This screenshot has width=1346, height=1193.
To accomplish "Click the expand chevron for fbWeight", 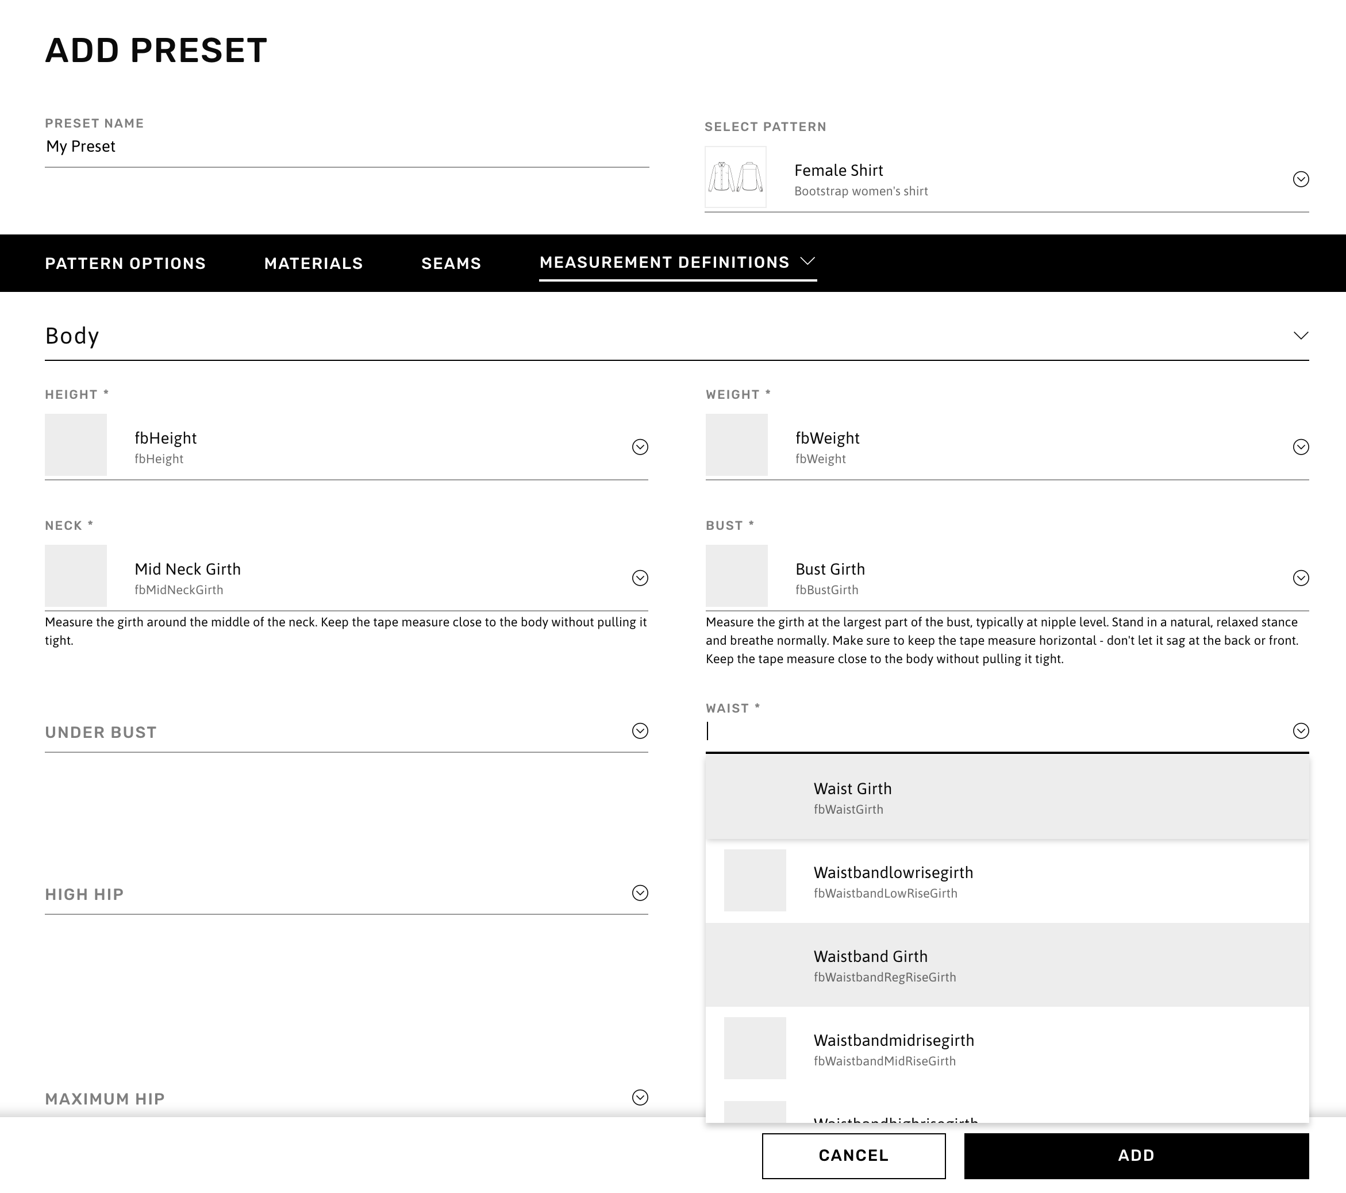I will (1300, 447).
